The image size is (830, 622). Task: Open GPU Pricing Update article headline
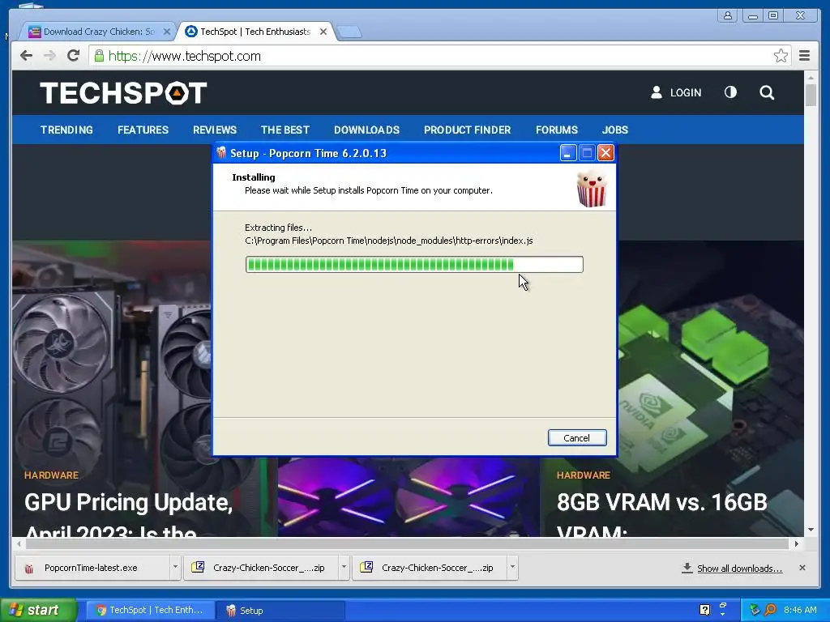129,516
